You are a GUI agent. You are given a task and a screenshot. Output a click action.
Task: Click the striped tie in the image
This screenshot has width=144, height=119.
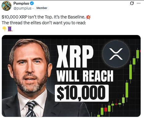tap(31, 109)
